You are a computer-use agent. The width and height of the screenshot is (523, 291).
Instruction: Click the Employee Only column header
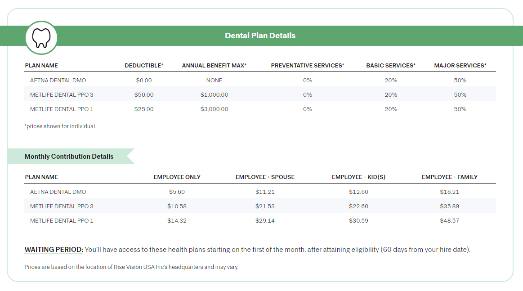[177, 177]
